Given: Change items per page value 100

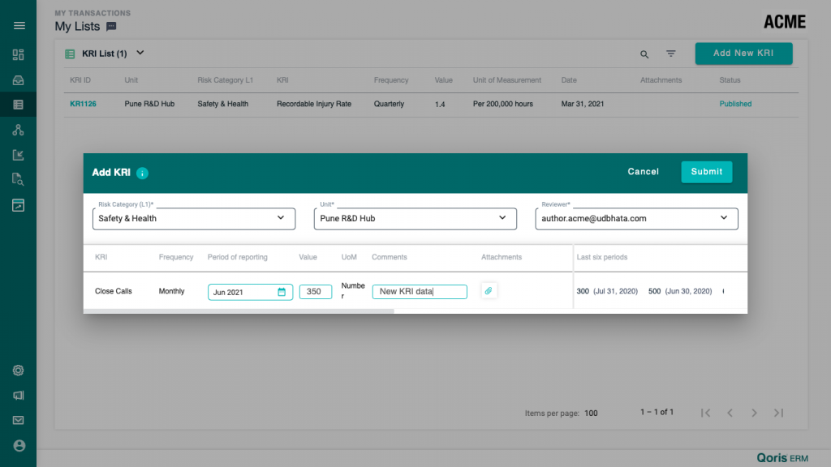Looking at the screenshot, I should point(591,413).
